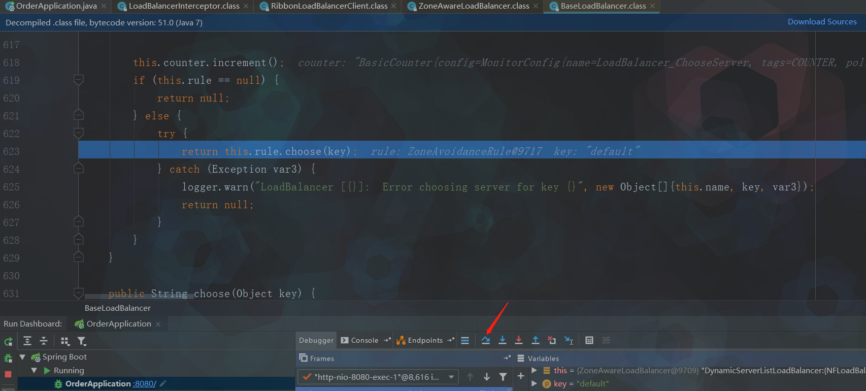Toggle code fold marker at line 624
Viewport: 866px width, 391px height.
(x=79, y=168)
